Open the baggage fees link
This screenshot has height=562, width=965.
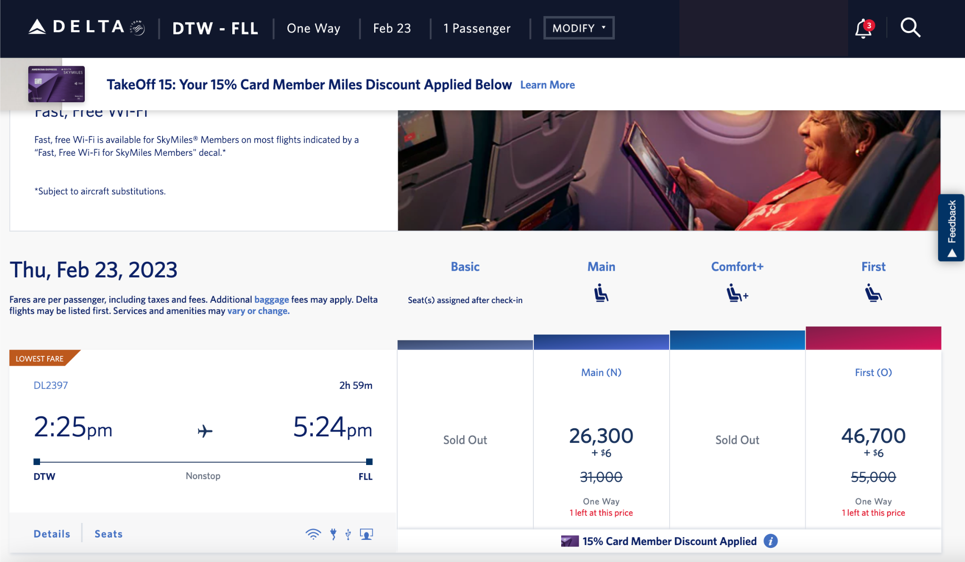272,299
